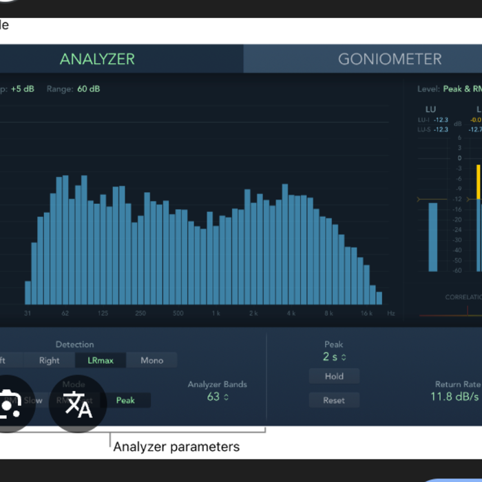Click the Return Rate 11.8 dB/s field

tap(454, 397)
